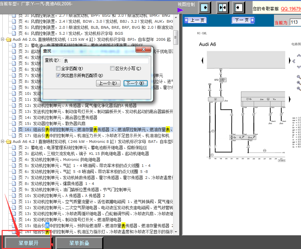Zoom in on the circuit diagram
Viewport: 301px width, 249px height.
tap(299, 83)
